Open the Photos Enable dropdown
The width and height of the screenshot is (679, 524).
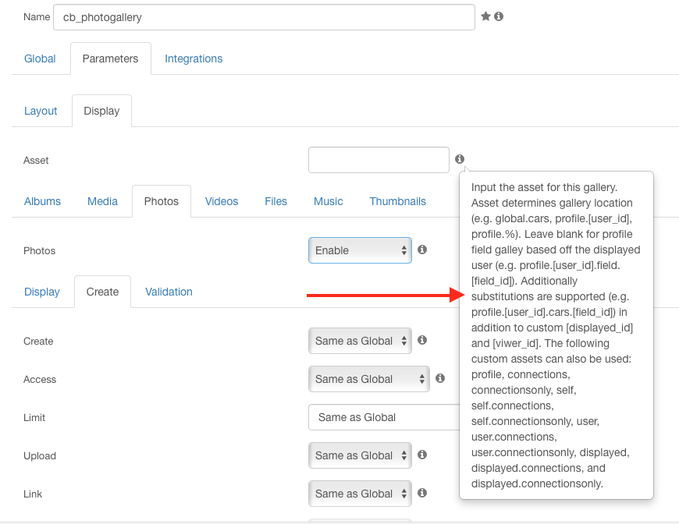[x=360, y=251]
